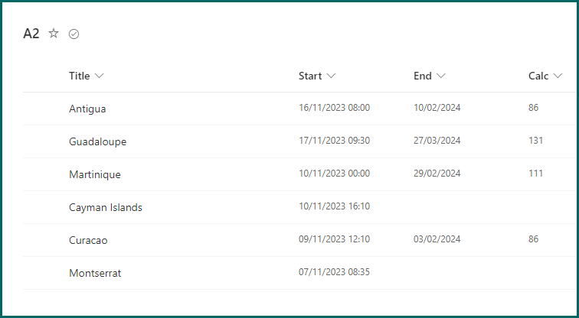579x318 pixels.
Task: Click Cayman Islands start 10/11/2023 16:10
Action: pyautogui.click(x=334, y=206)
